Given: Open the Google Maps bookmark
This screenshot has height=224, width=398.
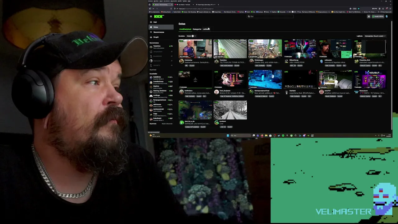Looking at the screenshot, I should [x=217, y=12].
